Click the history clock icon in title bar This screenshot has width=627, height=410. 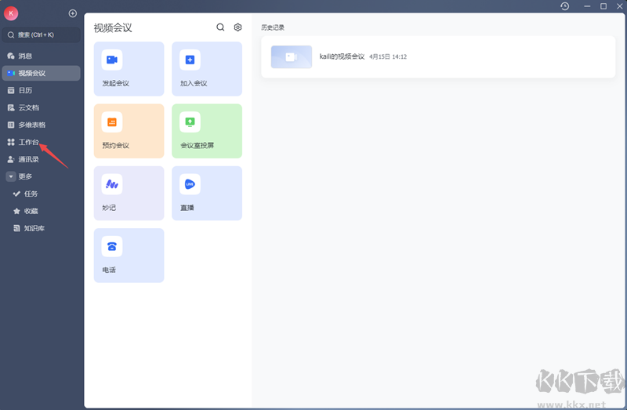(x=564, y=6)
